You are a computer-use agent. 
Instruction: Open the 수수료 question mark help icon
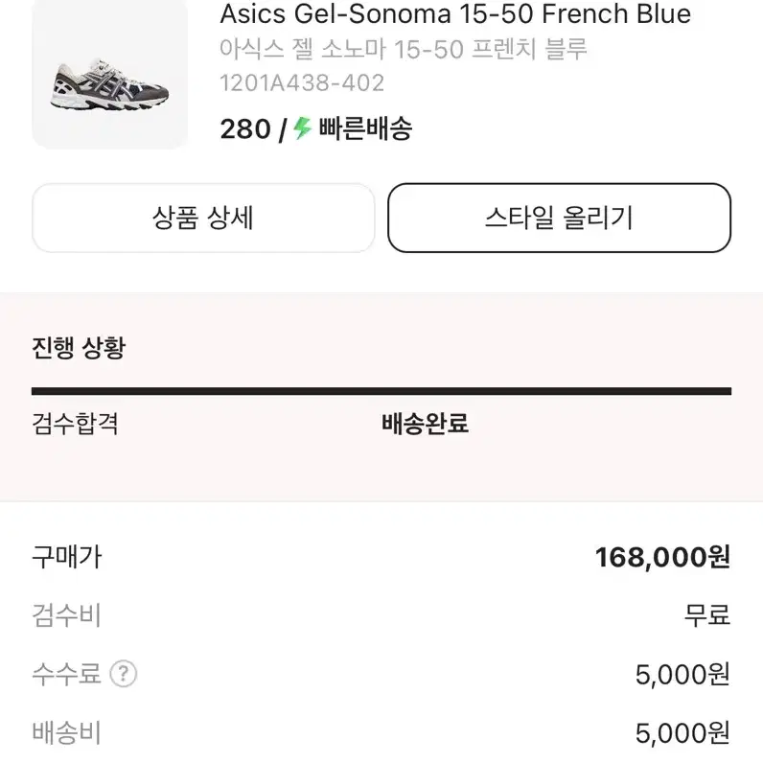pos(124,674)
